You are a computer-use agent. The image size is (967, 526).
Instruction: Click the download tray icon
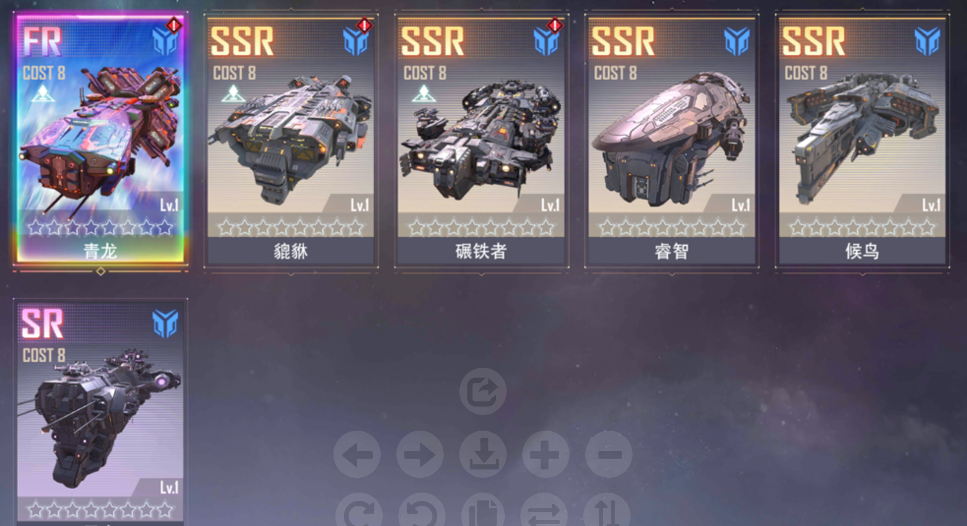pos(483,454)
